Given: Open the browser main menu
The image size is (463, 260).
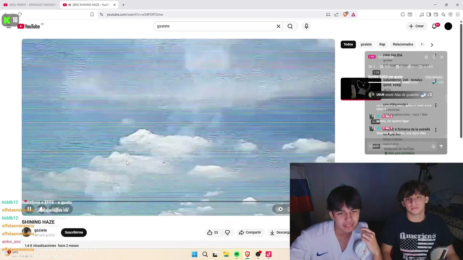Looking at the screenshot, I should tap(458, 14).
